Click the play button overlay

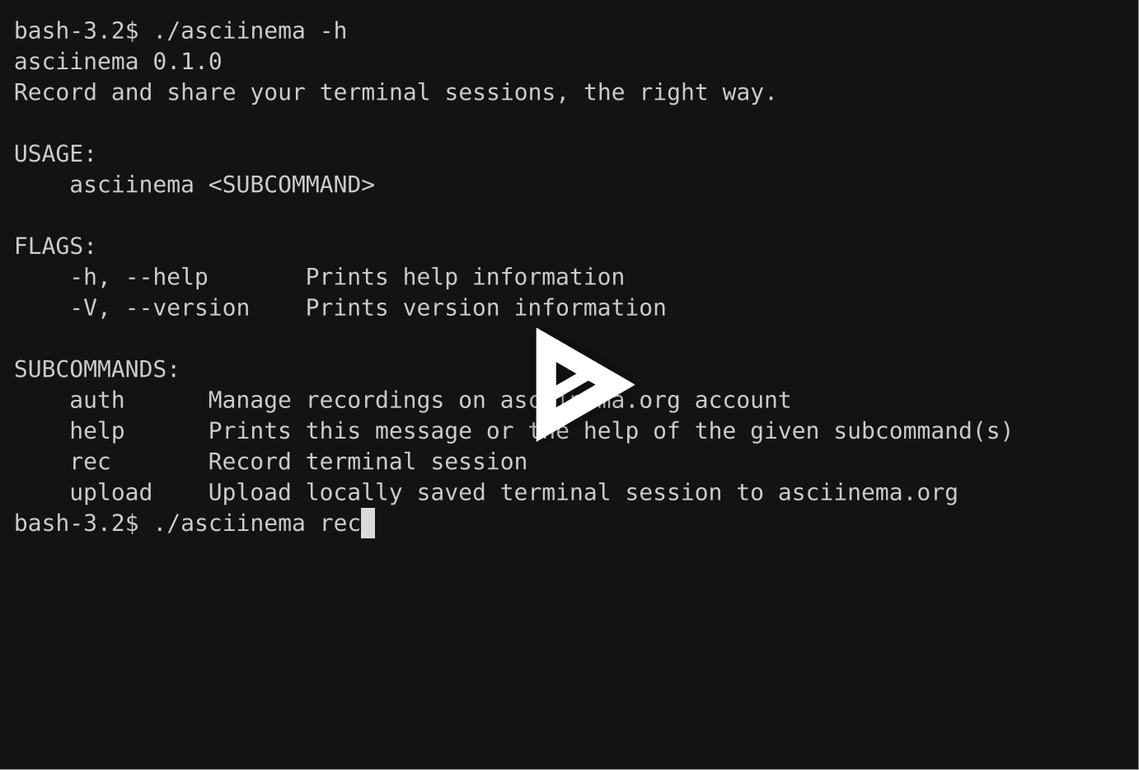tap(581, 384)
